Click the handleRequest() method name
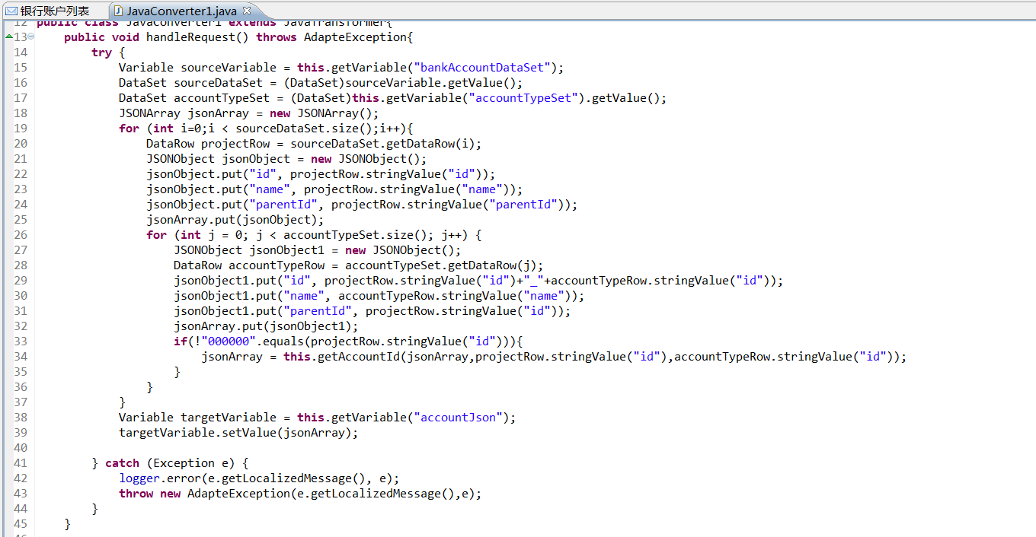The height and width of the screenshot is (537, 1036). click(198, 37)
